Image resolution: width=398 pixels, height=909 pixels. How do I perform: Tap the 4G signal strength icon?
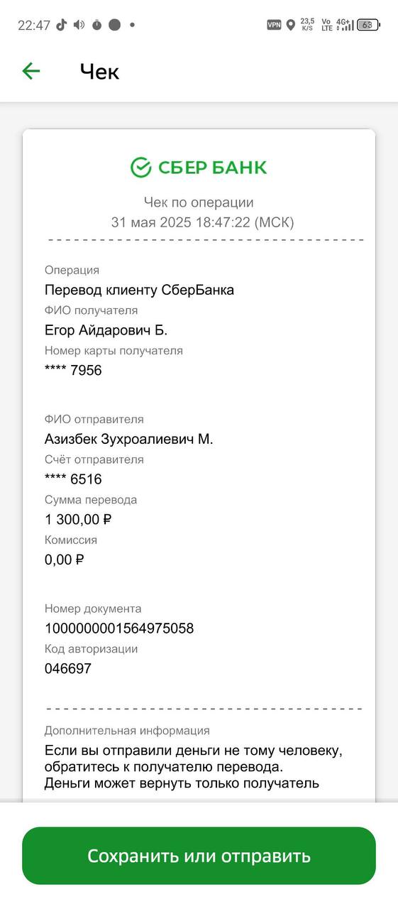click(345, 25)
